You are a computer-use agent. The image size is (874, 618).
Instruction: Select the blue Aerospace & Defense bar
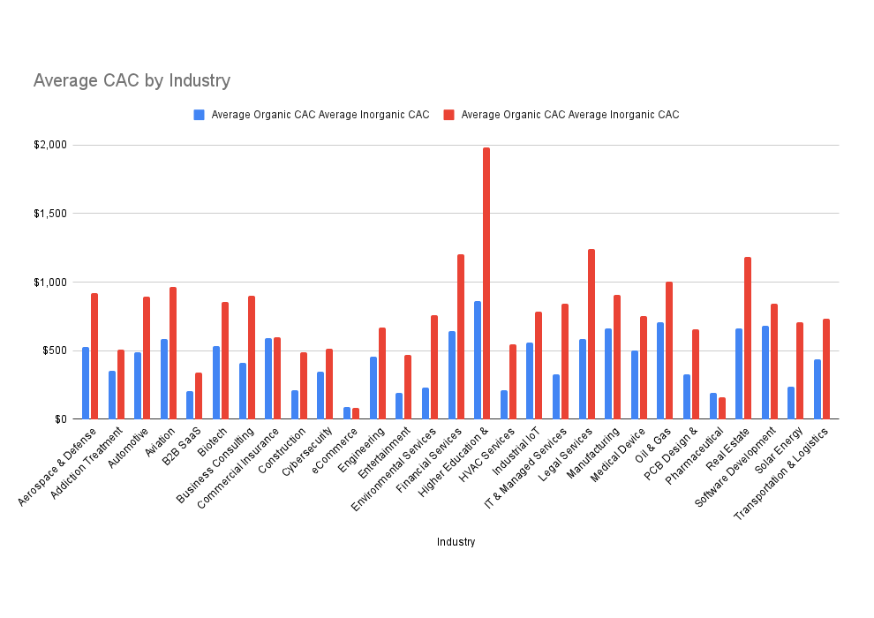(86, 383)
